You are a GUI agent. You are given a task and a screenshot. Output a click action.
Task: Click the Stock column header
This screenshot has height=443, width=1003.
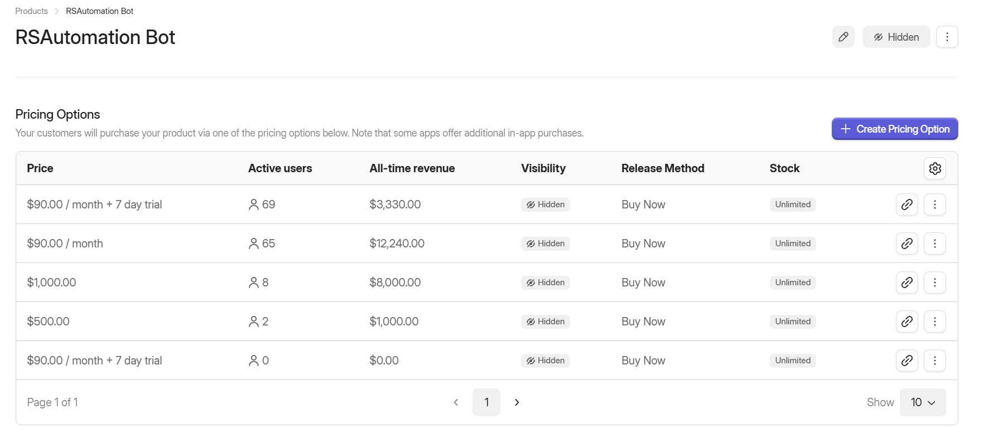pos(784,168)
